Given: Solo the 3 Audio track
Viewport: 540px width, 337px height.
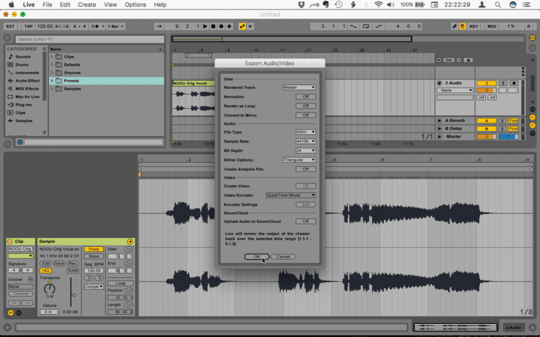Looking at the screenshot, I should [503, 83].
